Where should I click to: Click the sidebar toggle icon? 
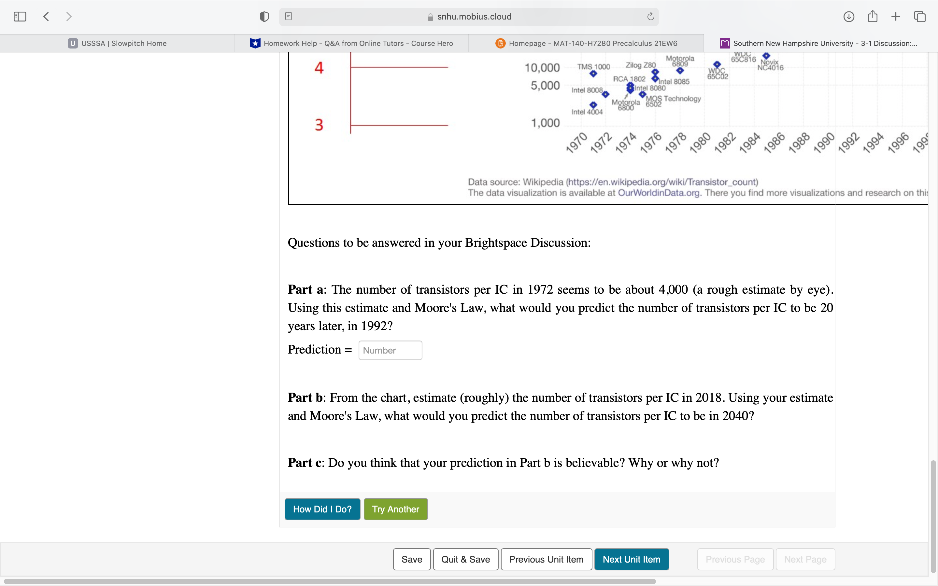20,16
